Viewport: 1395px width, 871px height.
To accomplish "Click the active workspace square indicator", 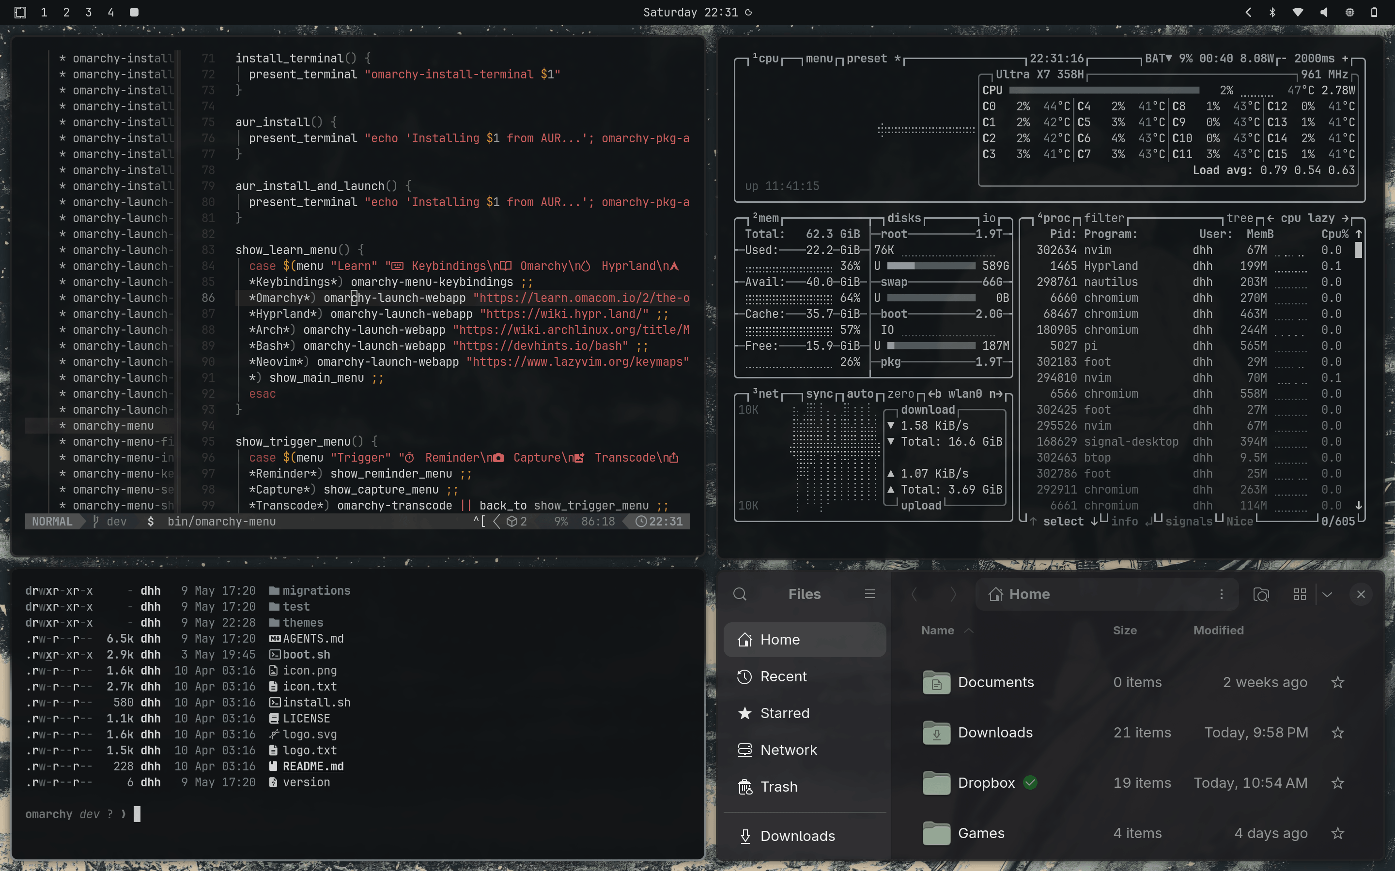I will click(x=134, y=12).
